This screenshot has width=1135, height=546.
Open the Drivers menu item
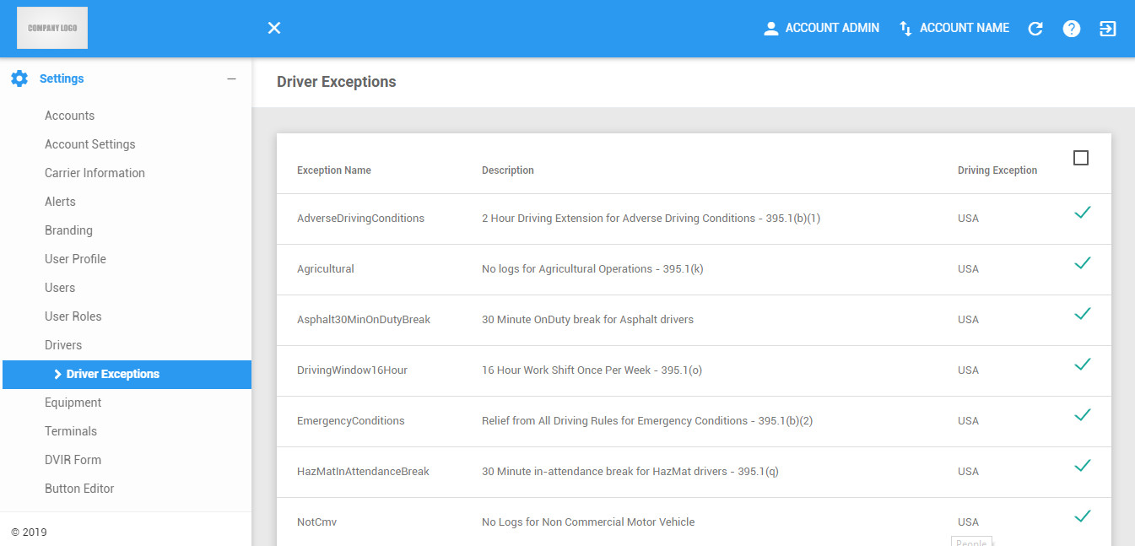[63, 345]
